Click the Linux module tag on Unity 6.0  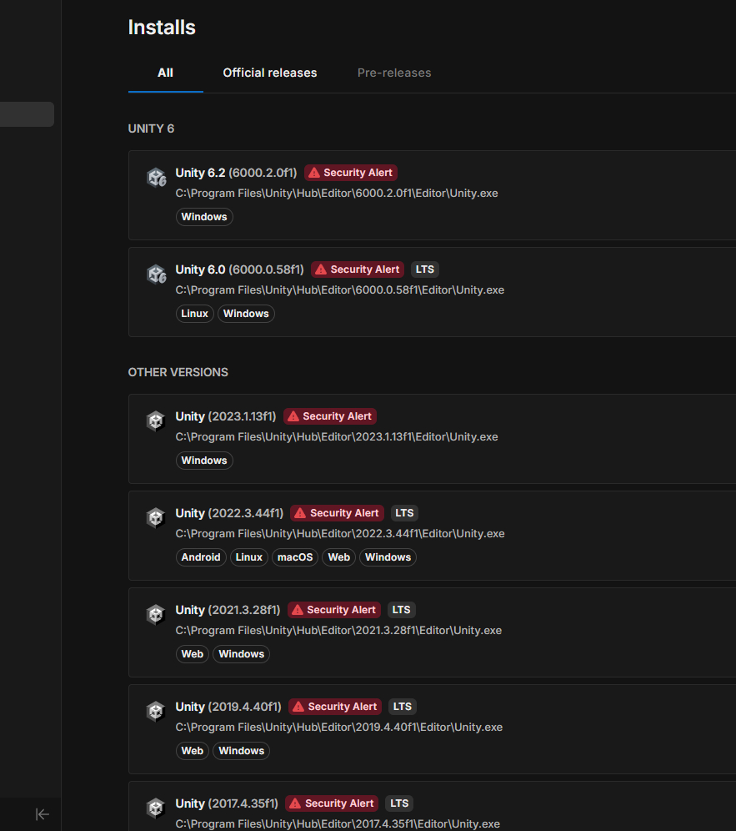click(x=194, y=314)
